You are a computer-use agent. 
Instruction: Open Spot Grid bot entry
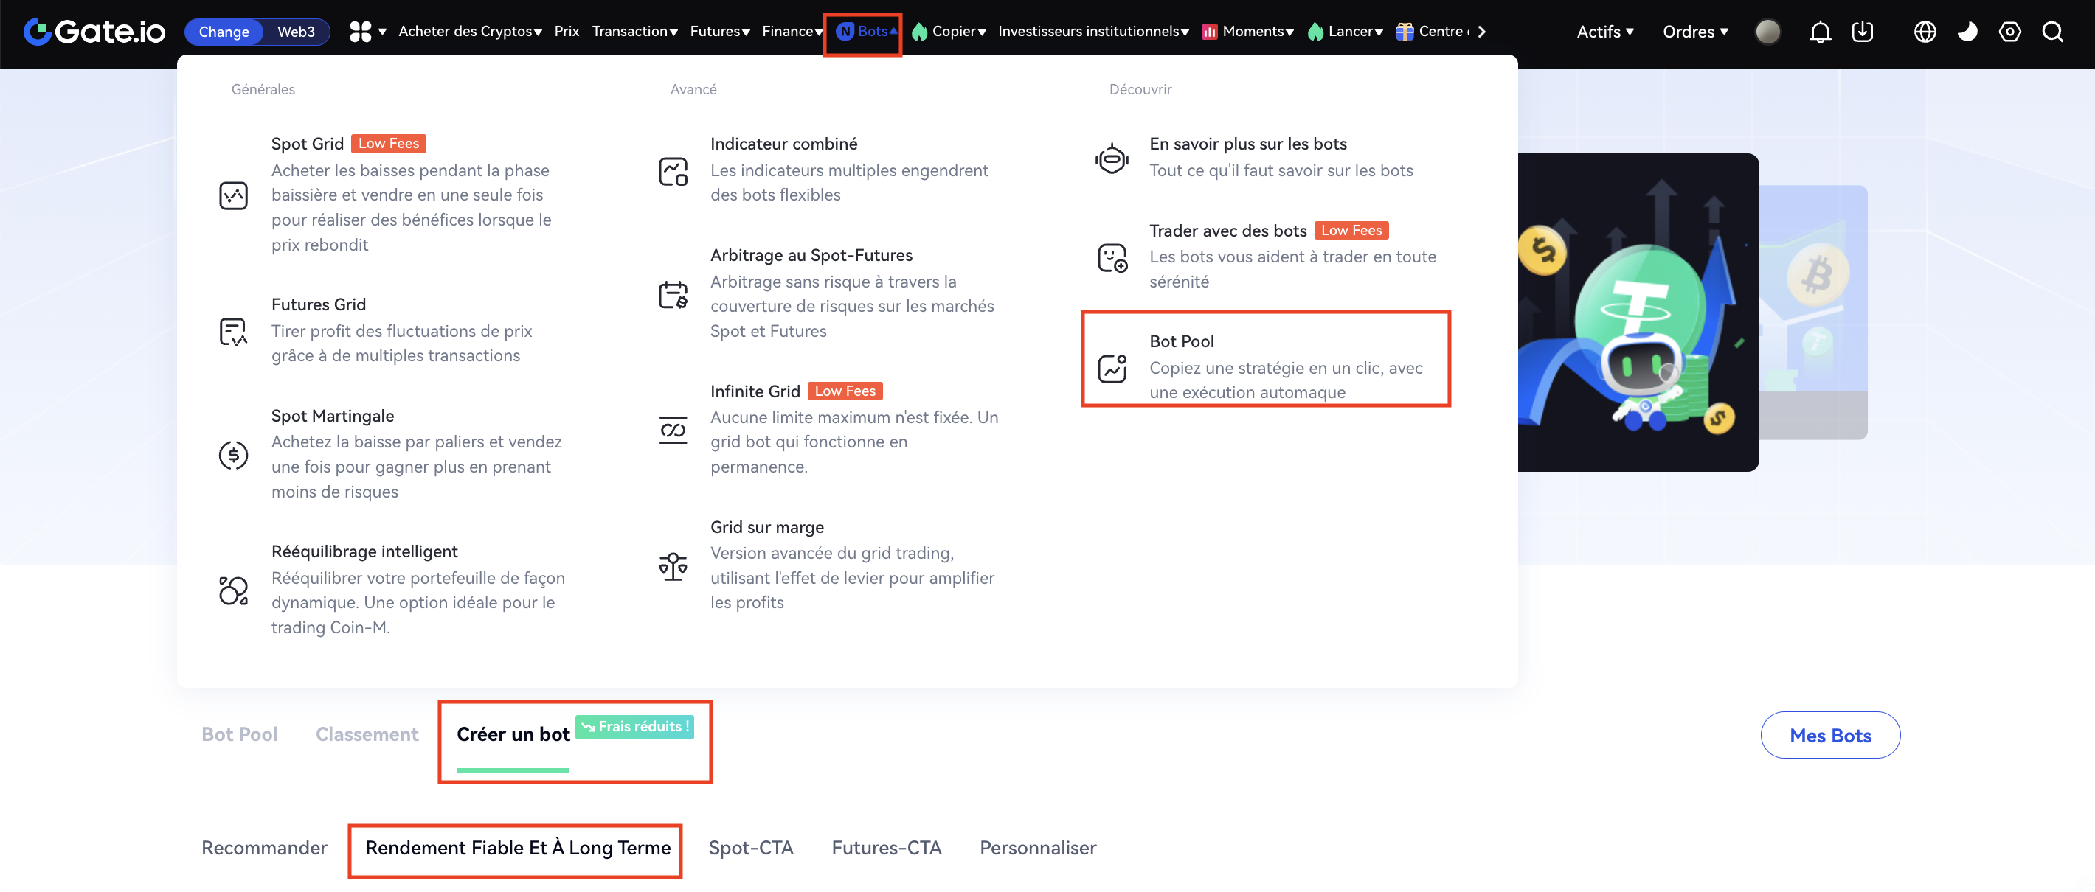[x=308, y=144]
